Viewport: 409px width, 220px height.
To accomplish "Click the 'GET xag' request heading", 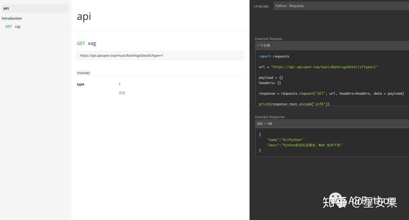I will (87, 43).
